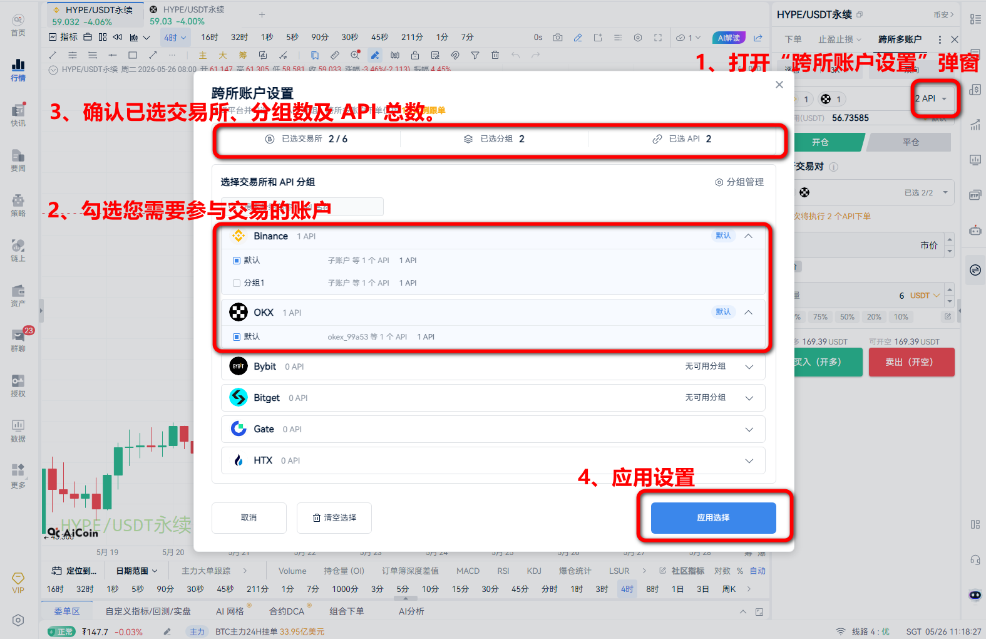Switch to 组合下单 tab
Screen dimensions: 986x639
click(347, 611)
